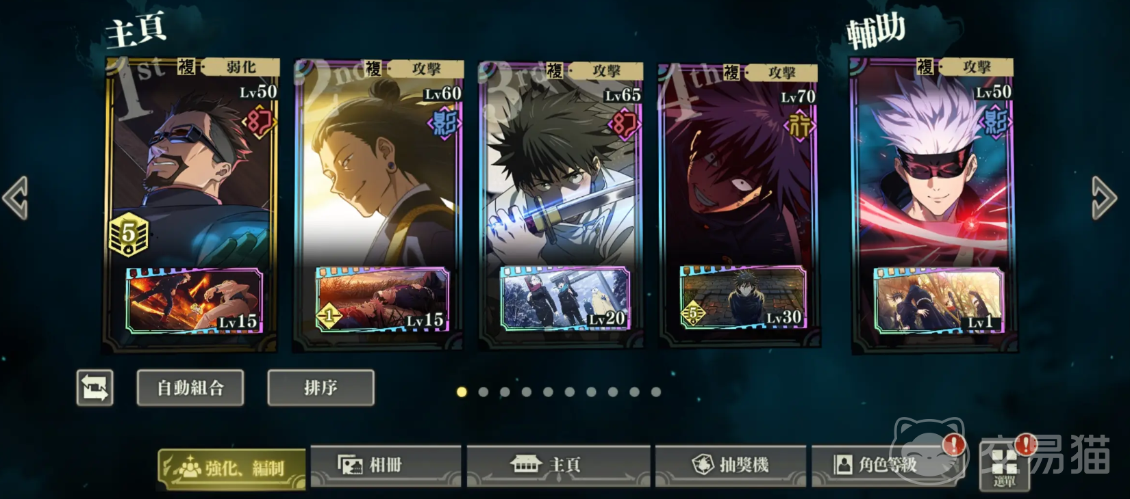
Task: Select the first page indicator dot
Action: tap(462, 392)
